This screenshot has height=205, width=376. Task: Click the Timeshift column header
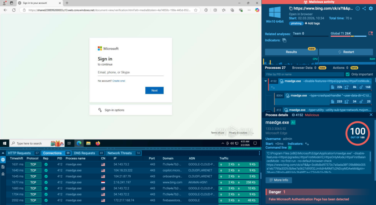click(x=16, y=158)
